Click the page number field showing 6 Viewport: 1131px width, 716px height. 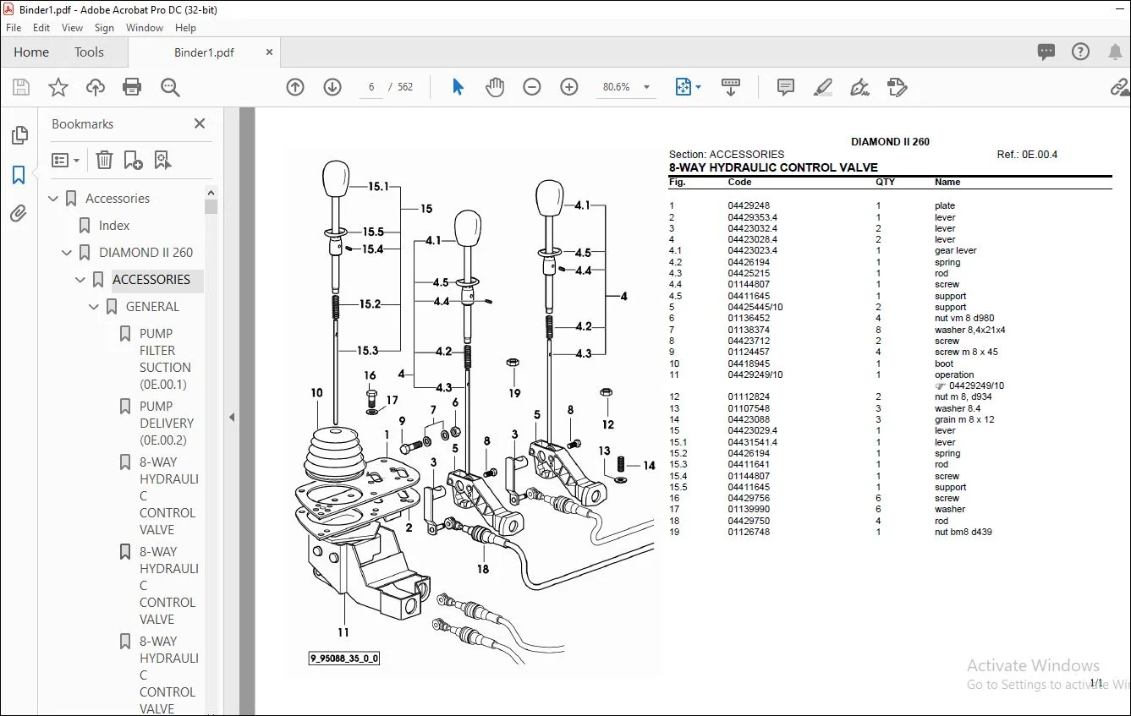tap(371, 87)
